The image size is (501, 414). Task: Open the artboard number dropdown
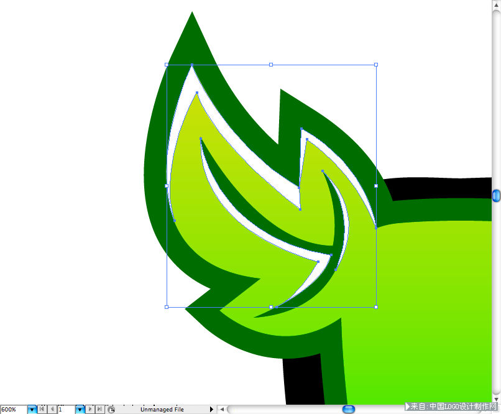[80, 409]
